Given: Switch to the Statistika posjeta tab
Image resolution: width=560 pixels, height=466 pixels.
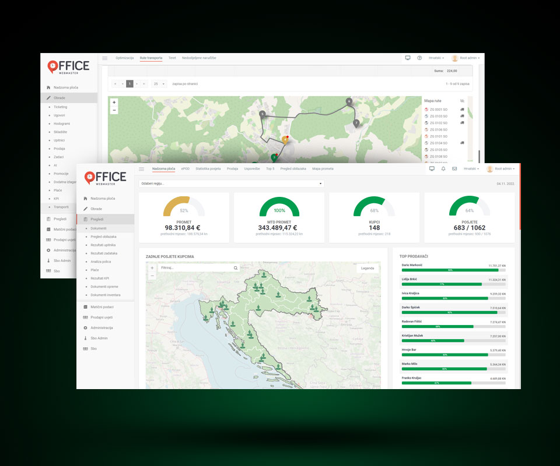Looking at the screenshot, I should pyautogui.click(x=208, y=169).
